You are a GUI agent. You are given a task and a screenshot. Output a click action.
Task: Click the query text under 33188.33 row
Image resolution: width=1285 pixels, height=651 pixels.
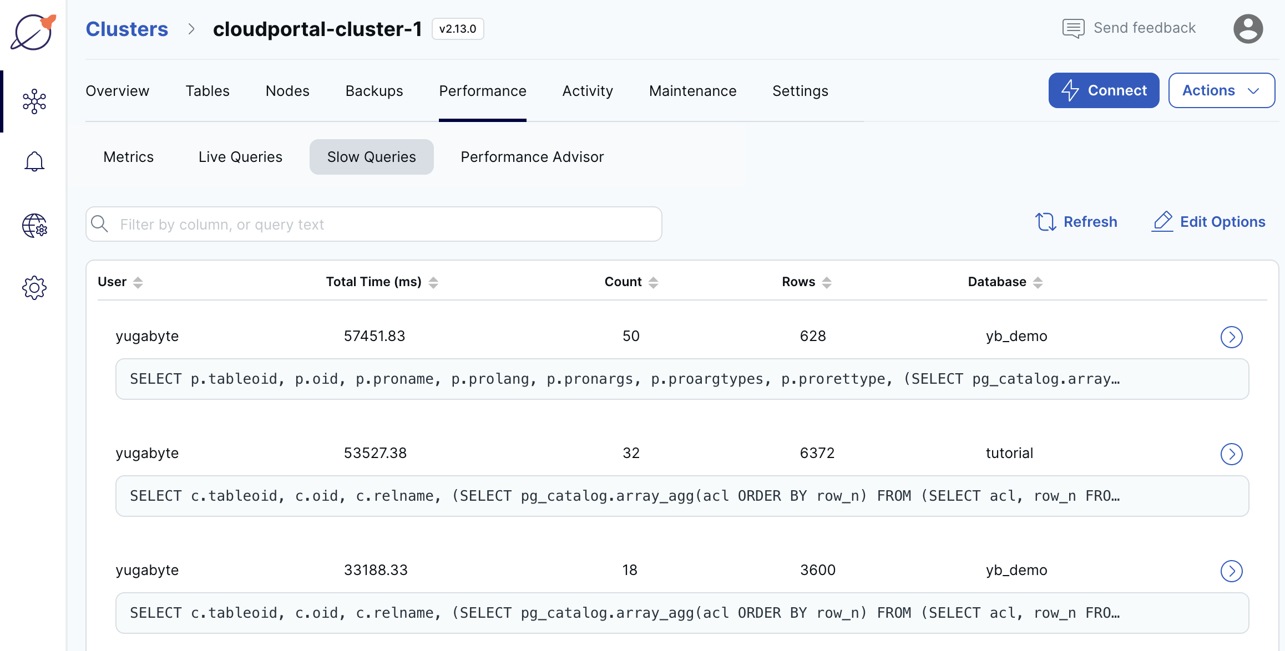coord(682,613)
